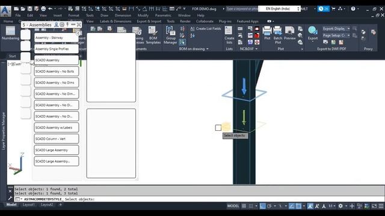Click the settings wheel in Assemblies palette header

pyautogui.click(x=62, y=25)
